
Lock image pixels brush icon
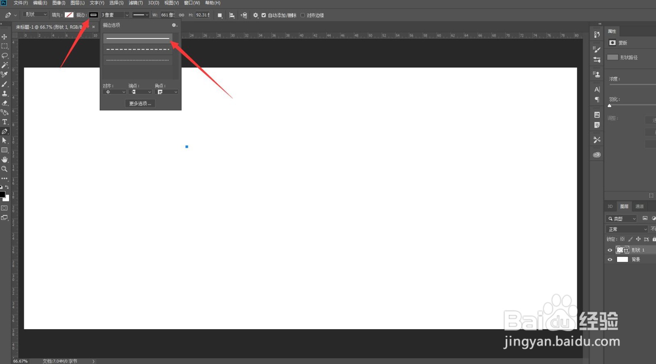click(x=630, y=239)
